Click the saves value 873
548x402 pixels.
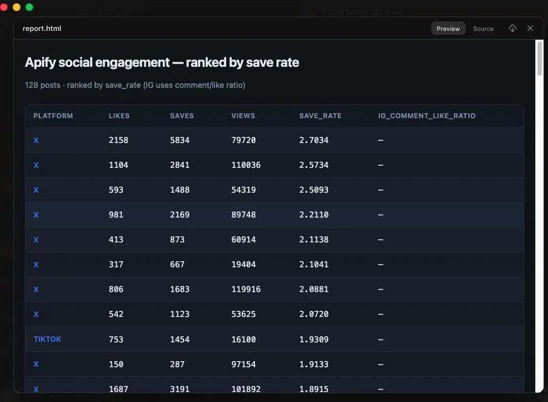pos(177,240)
